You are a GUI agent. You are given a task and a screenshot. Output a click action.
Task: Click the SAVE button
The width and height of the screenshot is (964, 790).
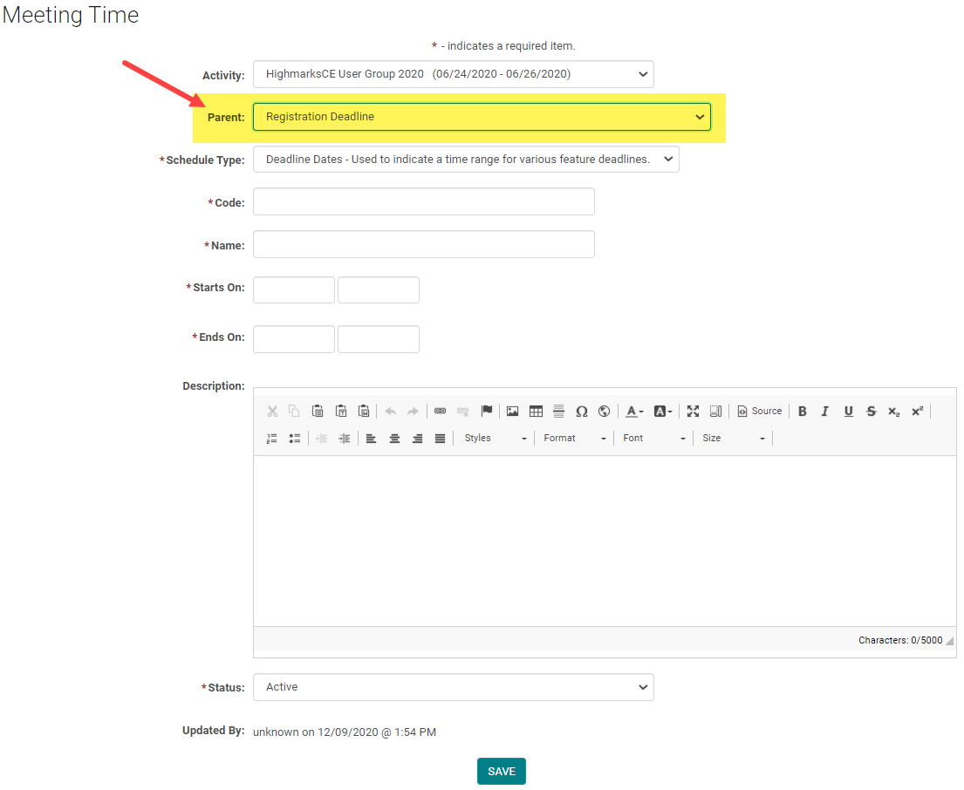[x=501, y=772]
